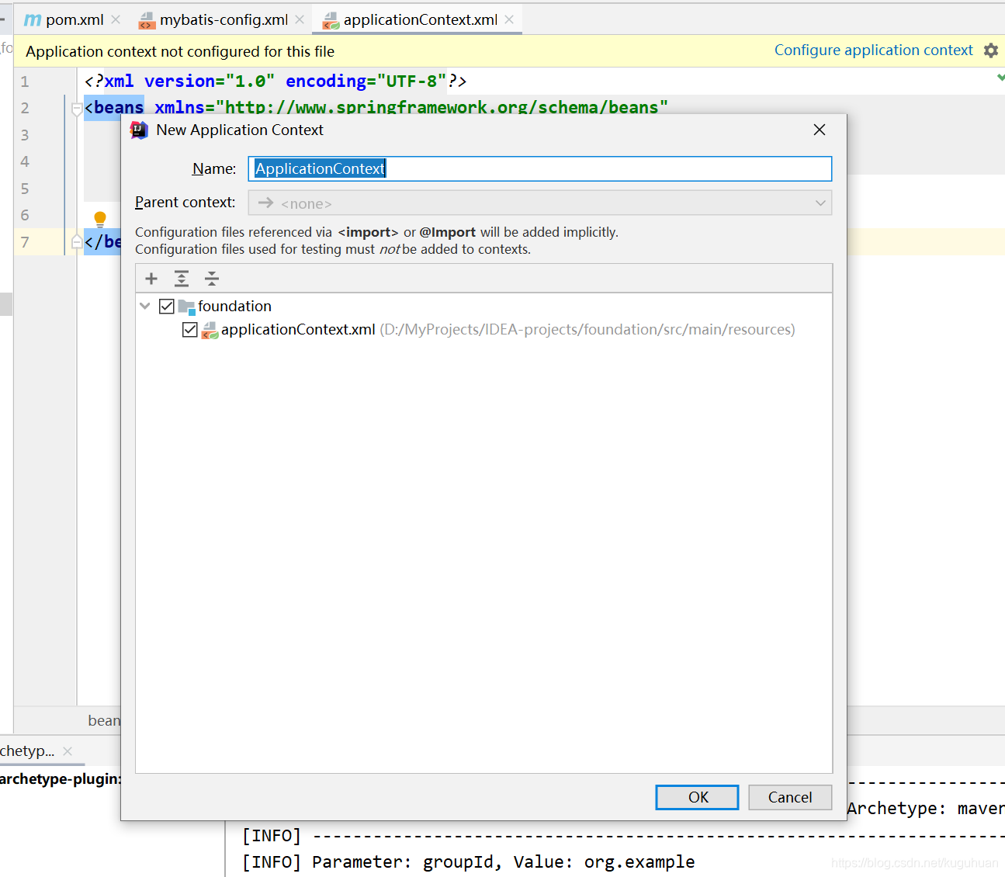Viewport: 1005px width, 877px height.
Task: Click the IntelliJ logo in the dialog title bar
Action: click(x=139, y=130)
